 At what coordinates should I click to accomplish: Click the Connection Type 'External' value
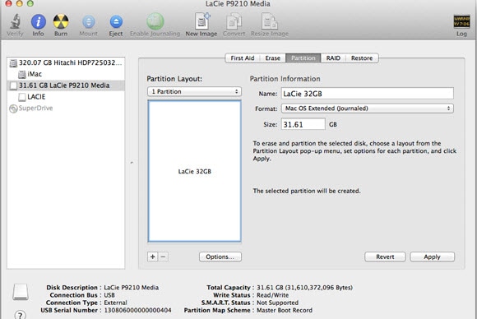(x=116, y=303)
